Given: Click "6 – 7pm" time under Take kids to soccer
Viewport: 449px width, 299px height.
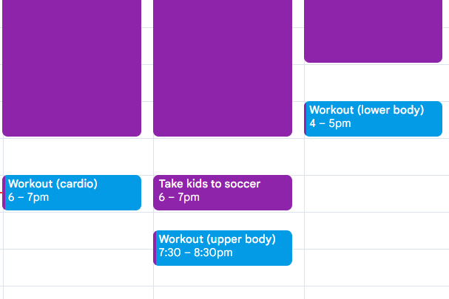Looking at the screenshot, I should point(179,198).
